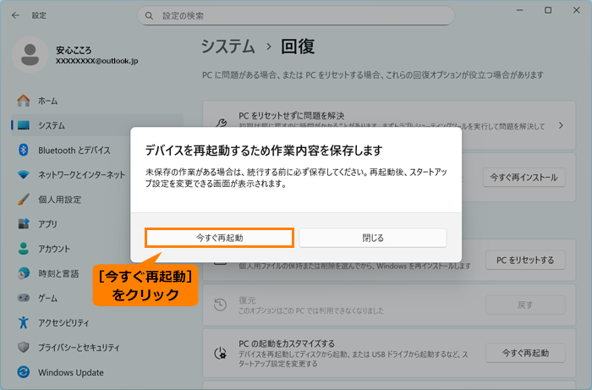
Task: Click the アカウント person icon
Action: 24,249
